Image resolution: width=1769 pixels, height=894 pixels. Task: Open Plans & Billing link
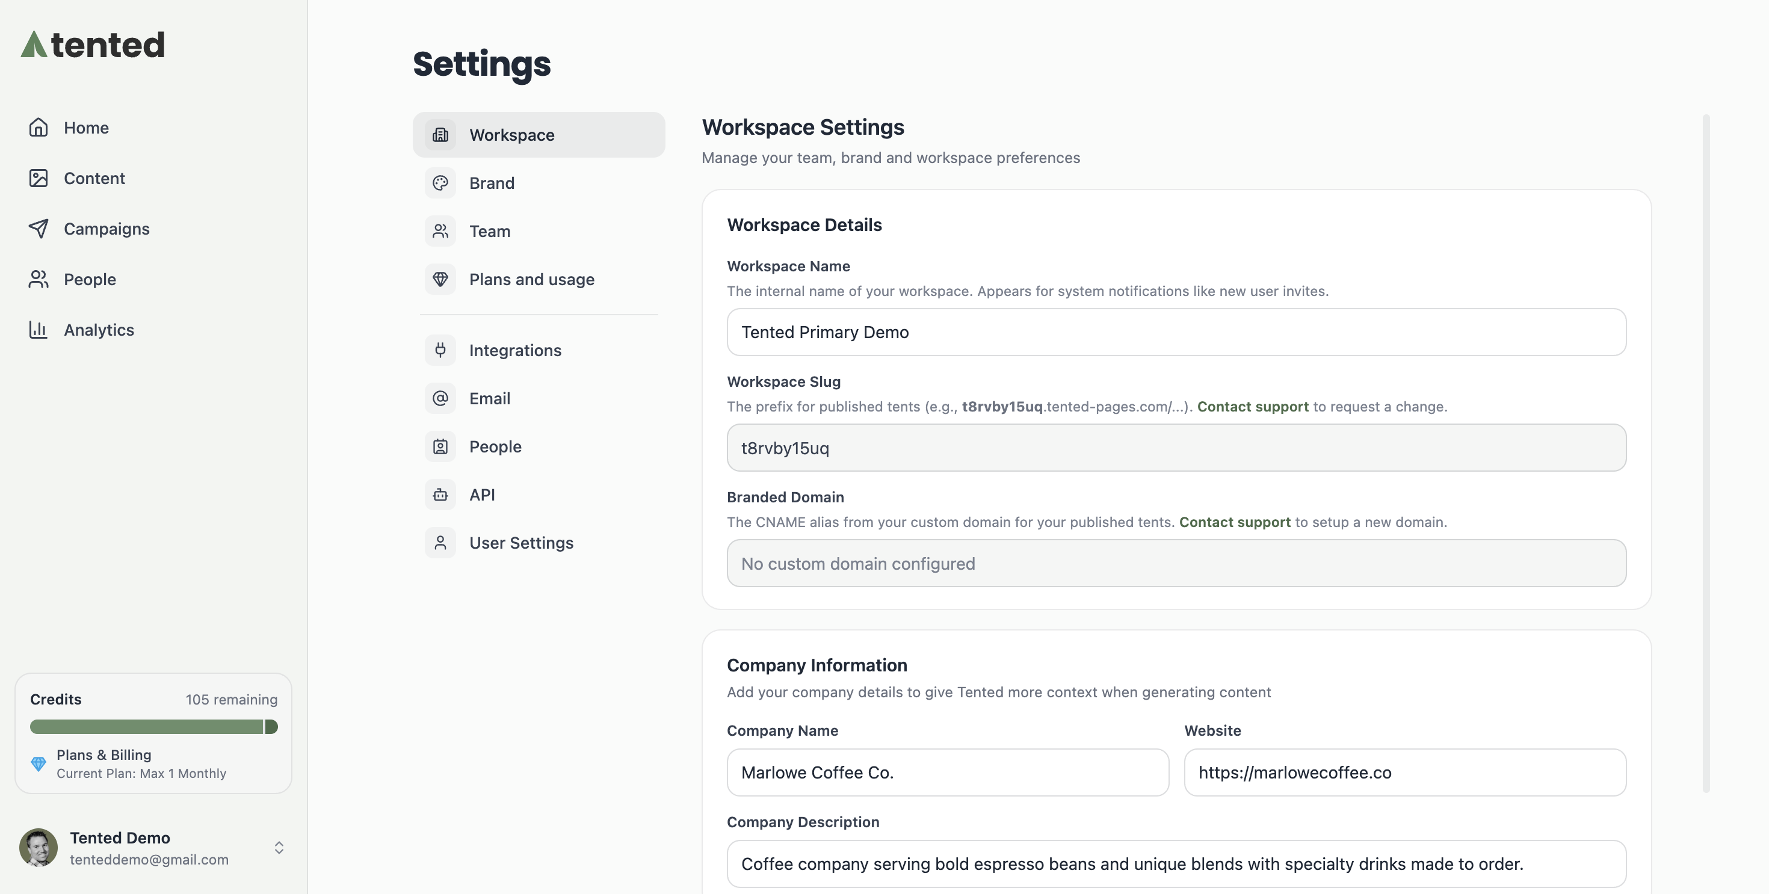tap(103, 754)
